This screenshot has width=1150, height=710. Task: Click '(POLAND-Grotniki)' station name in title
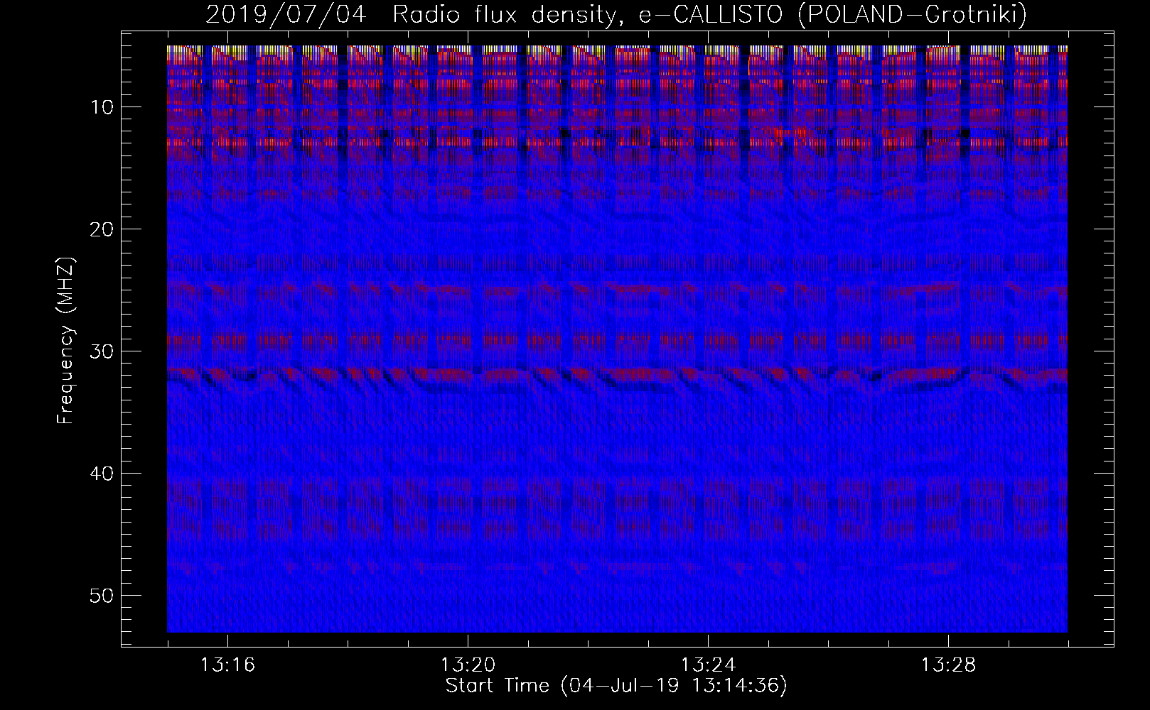913,15
